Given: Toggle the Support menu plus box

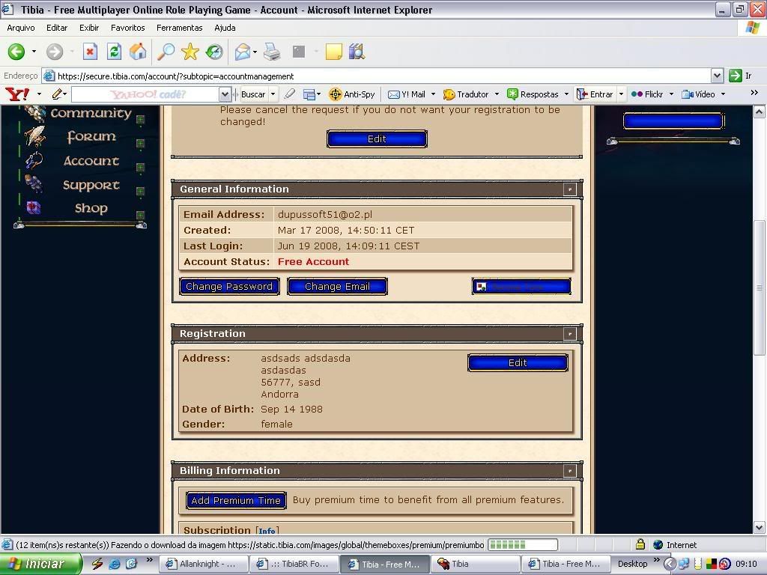Looking at the screenshot, I should [140, 192].
